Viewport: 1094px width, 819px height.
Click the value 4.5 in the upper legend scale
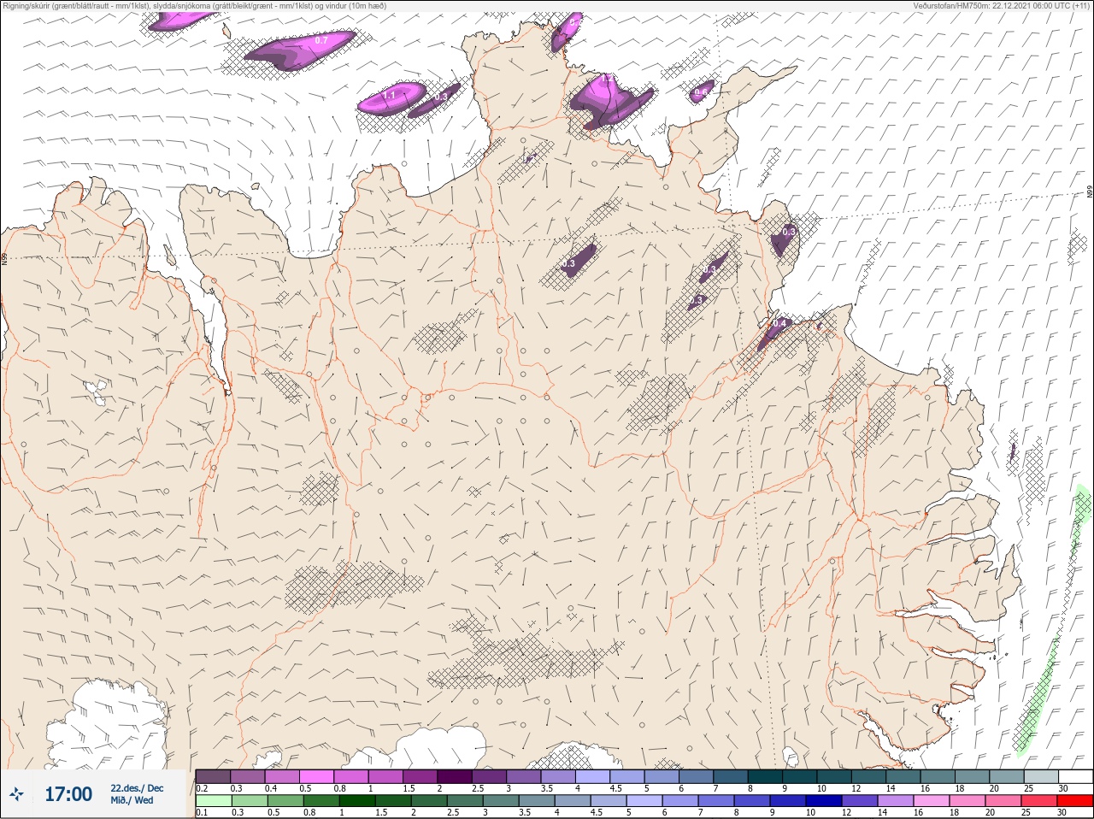point(615,788)
